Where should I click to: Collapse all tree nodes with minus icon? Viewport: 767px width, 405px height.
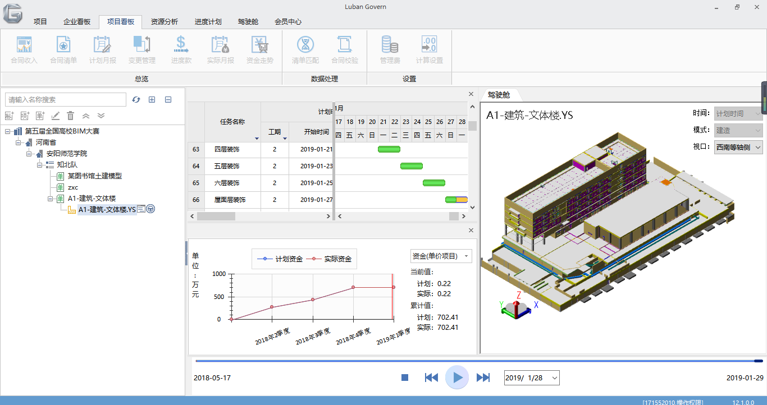168,99
